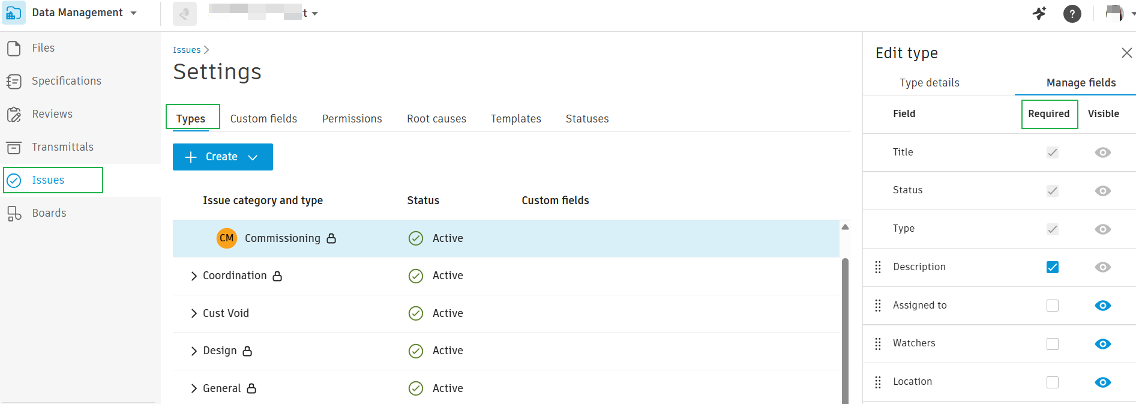Click the project thumbnail icon in header
Image resolution: width=1136 pixels, height=404 pixels.
[x=185, y=13]
